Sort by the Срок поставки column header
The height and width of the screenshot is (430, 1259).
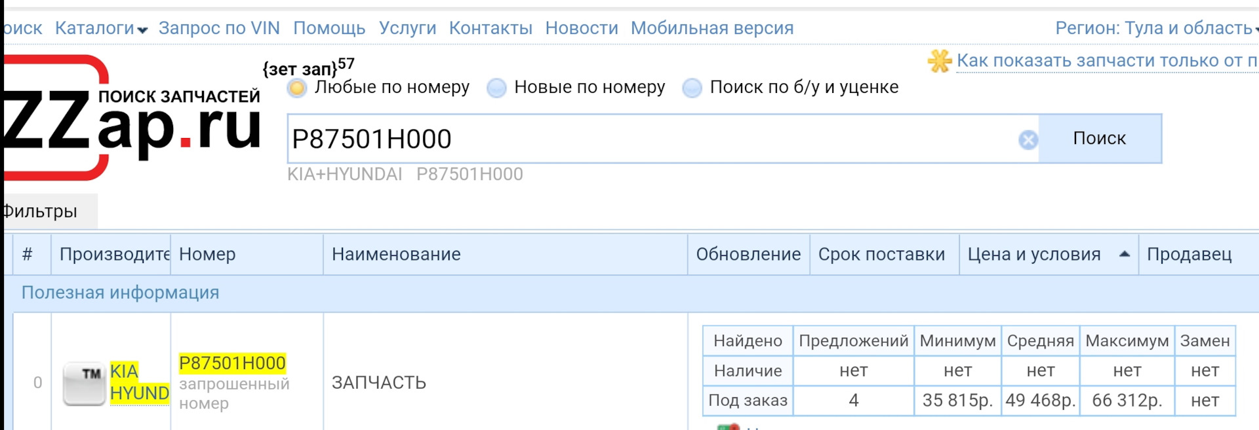[881, 254]
